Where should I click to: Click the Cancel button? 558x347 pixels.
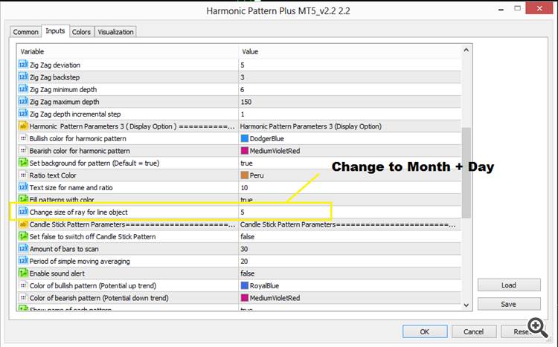click(474, 331)
